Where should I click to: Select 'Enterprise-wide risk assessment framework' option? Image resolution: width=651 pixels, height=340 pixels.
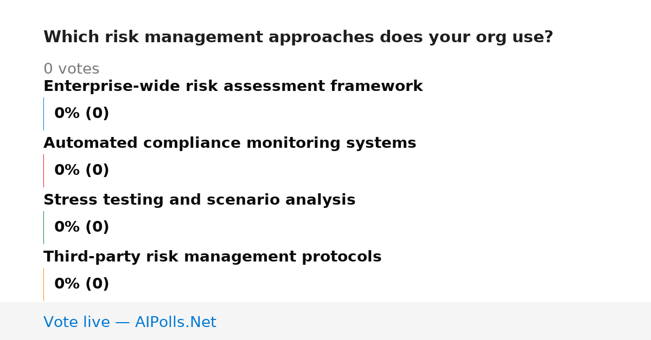coord(233,87)
